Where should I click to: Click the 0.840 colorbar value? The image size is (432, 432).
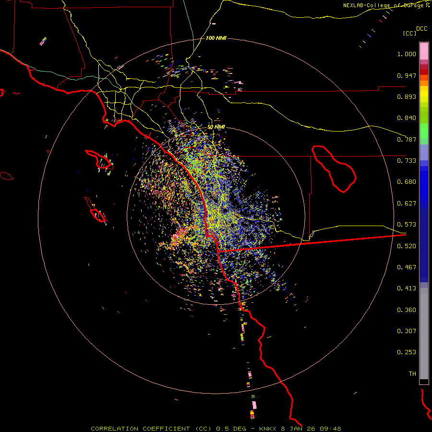(407, 118)
